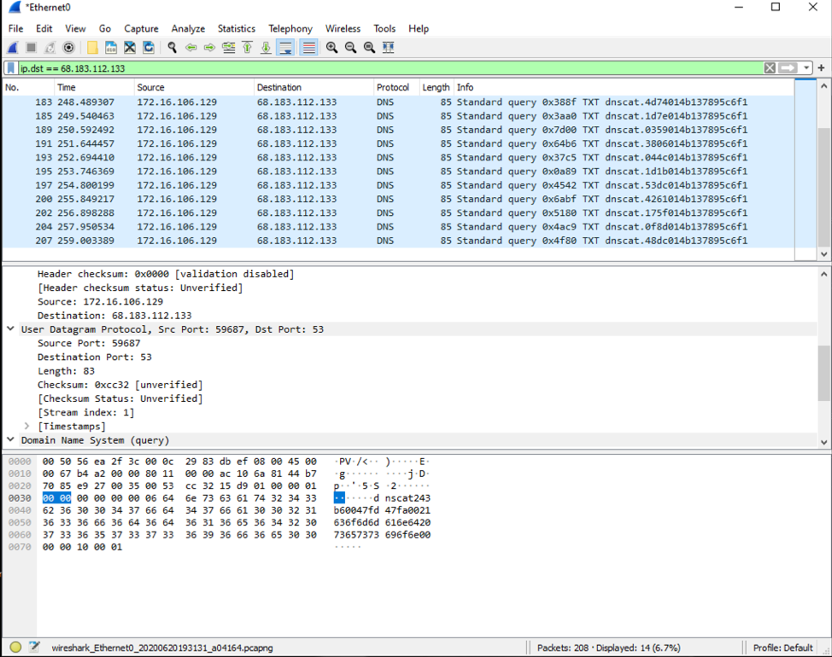This screenshot has height=657, width=832.
Task: Add a display filter button
Action: click(x=822, y=67)
